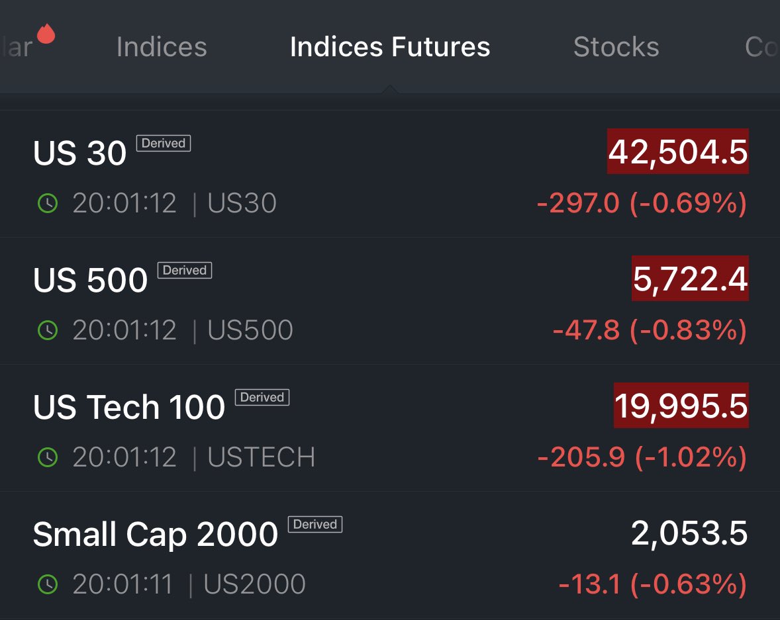The image size is (780, 620).
Task: Click the 5,722.4 price for US 500
Action: tap(690, 279)
